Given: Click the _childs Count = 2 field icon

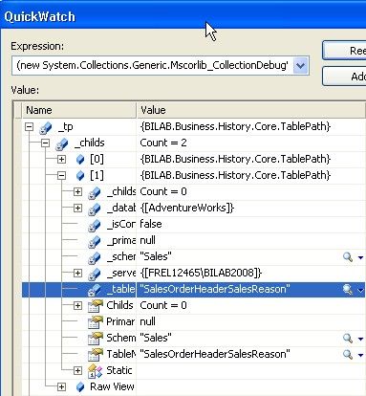Looking at the screenshot, I should (62, 143).
